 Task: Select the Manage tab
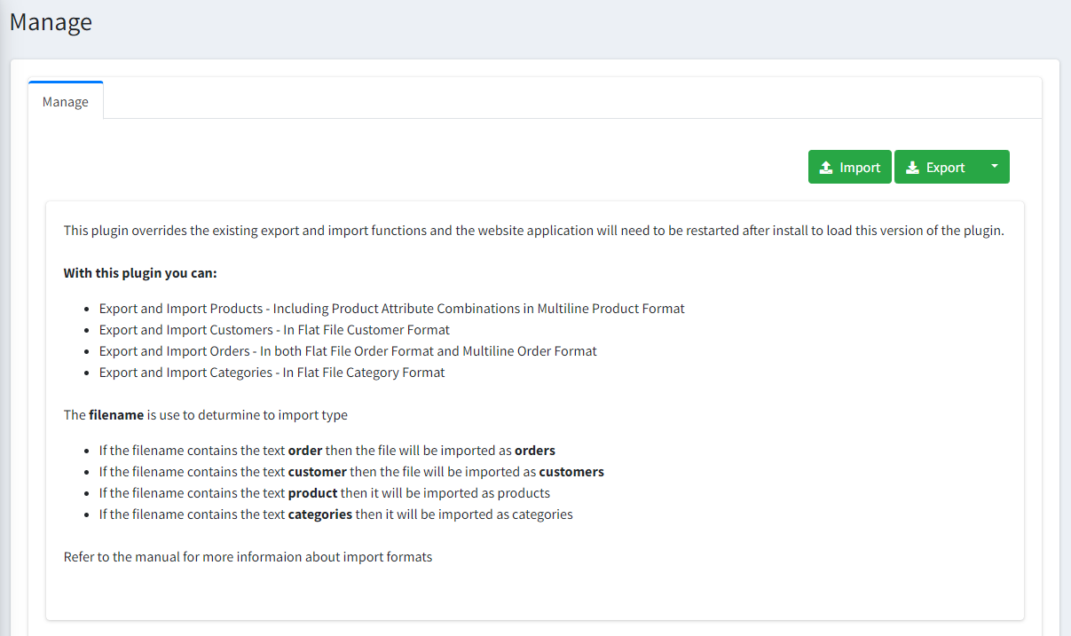[x=66, y=101]
